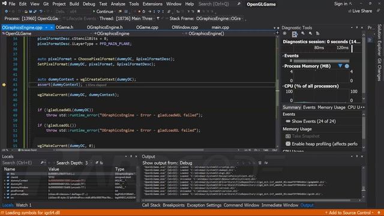Click the Bookmark toolbar icon

click(199, 11)
